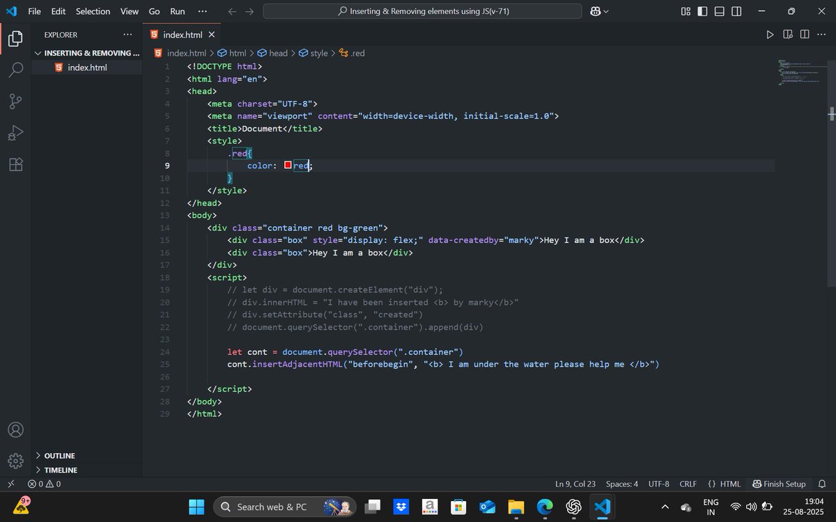Toggle the bottom Panel visibility
This screenshot has width=836, height=522.
click(x=720, y=11)
